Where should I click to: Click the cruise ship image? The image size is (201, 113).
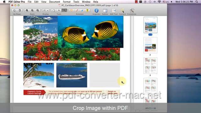[x=72, y=75]
